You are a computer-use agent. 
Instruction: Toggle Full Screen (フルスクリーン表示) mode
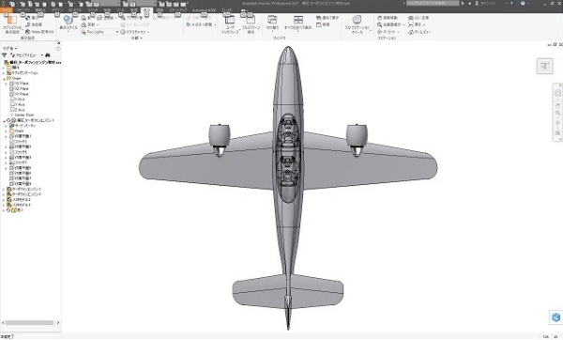point(251,20)
